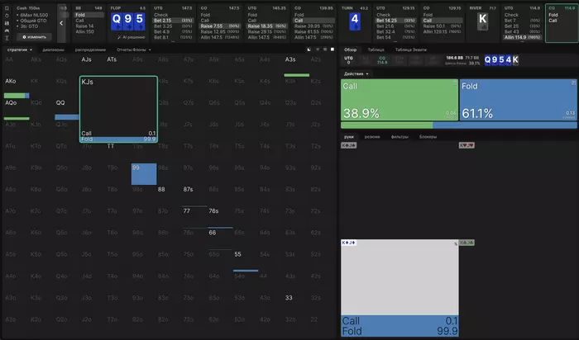Open the Таблица tab

376,50
